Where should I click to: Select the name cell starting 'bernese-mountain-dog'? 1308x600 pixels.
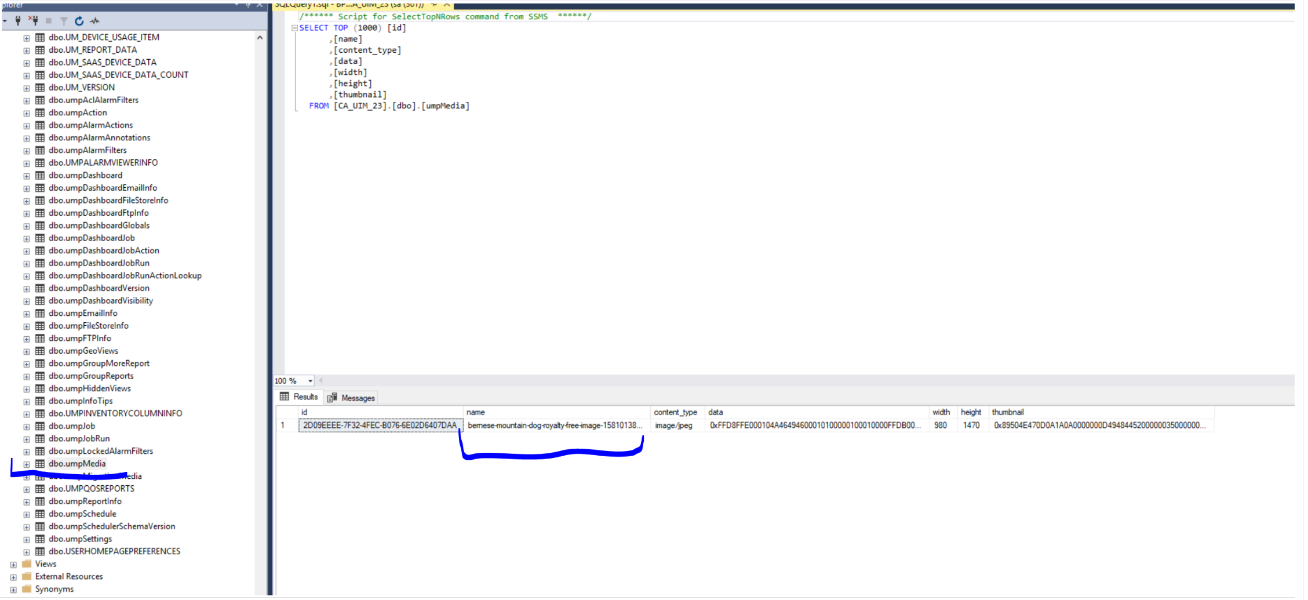coord(556,426)
